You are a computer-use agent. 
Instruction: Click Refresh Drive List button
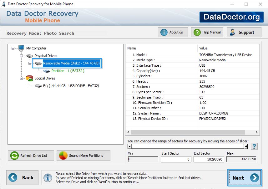point(31,156)
